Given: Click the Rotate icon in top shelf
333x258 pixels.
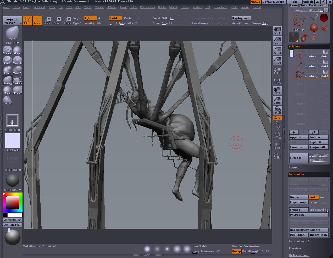Looking at the screenshot, I should (x=67, y=20).
